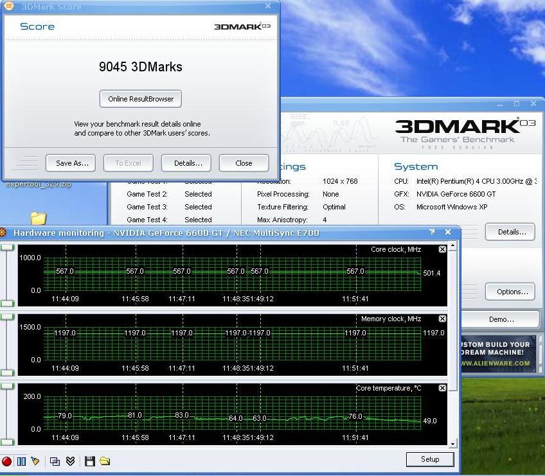The width and height of the screenshot is (545, 476).
Task: Click the double down chevron icon
Action: tap(71, 461)
